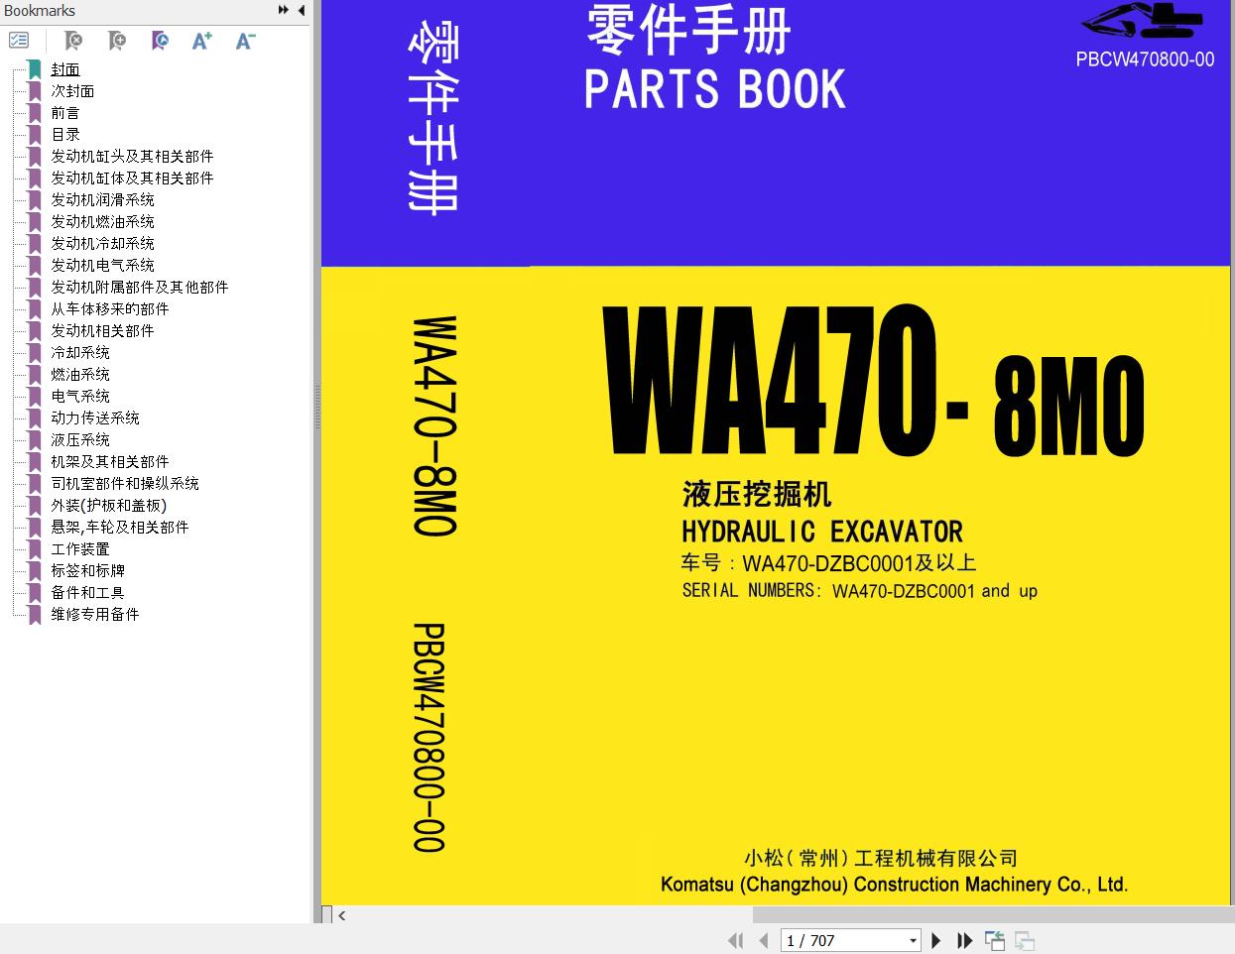Select bookmark 发动机缸头及其相关部件
The width and height of the screenshot is (1235, 954).
[132, 156]
